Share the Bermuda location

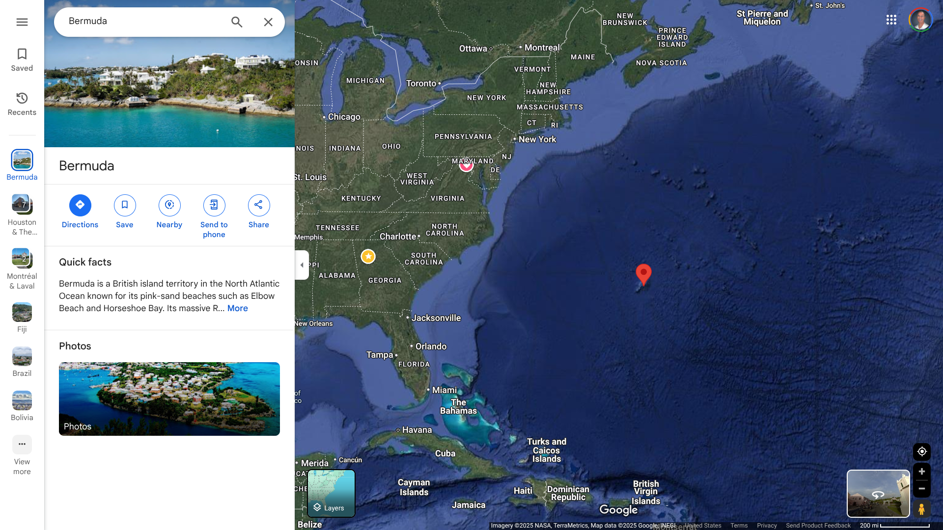[x=259, y=212]
